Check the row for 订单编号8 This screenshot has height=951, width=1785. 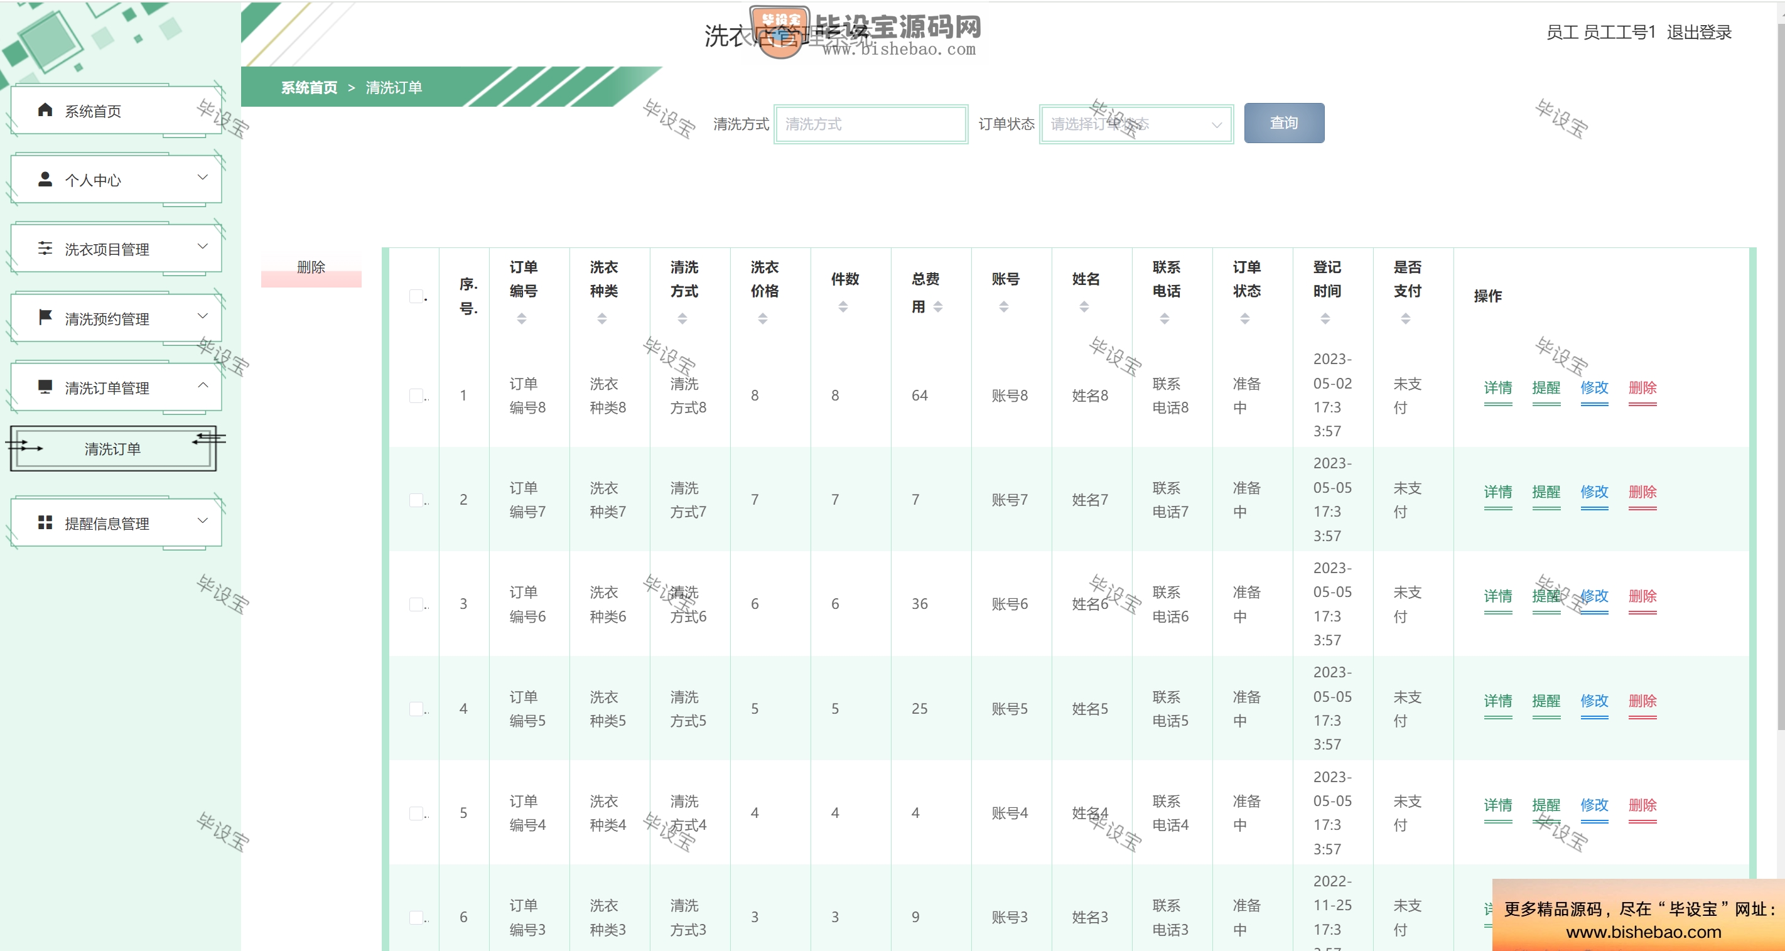click(416, 395)
